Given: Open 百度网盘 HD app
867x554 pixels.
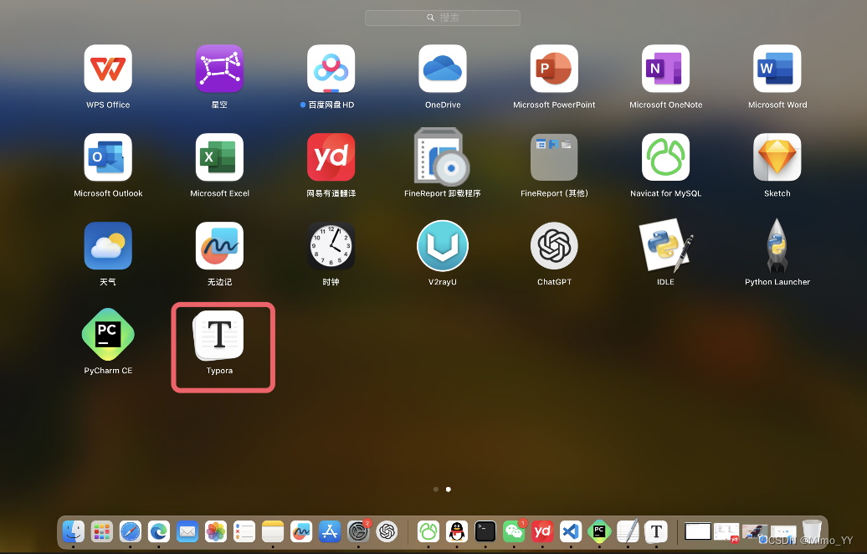Looking at the screenshot, I should pos(331,69).
